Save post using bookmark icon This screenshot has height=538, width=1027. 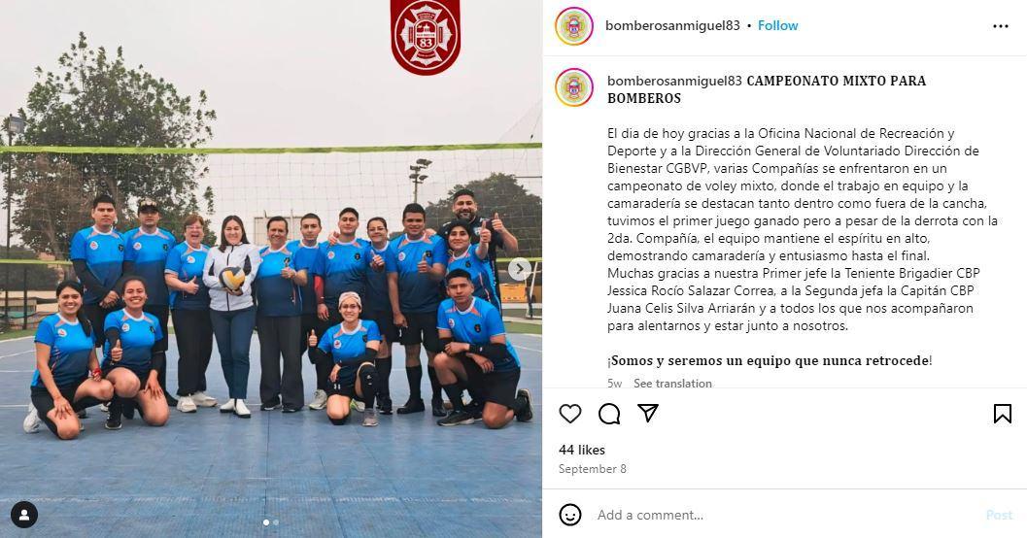pos(1002,414)
